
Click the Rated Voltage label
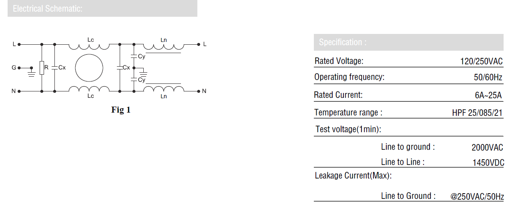click(x=339, y=61)
